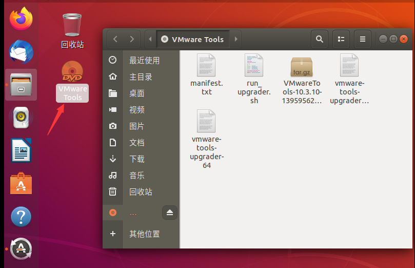415x268 pixels.
Task: Click the home icon in sidebar
Action: (113, 76)
